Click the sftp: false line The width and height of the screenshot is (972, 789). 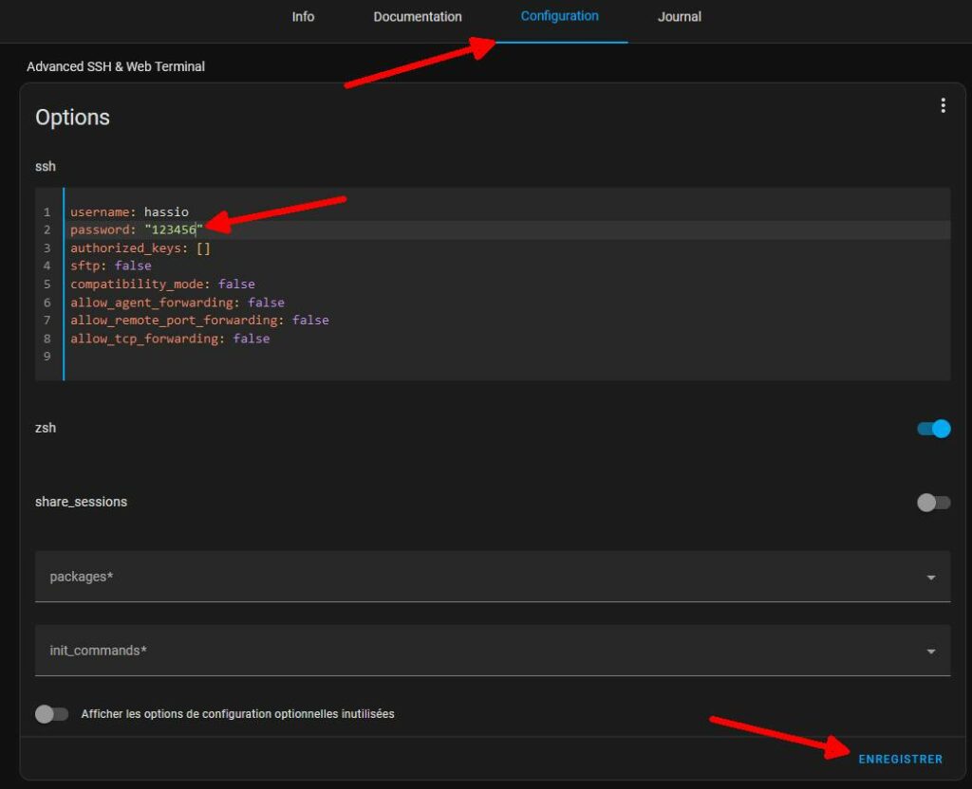[x=110, y=266]
